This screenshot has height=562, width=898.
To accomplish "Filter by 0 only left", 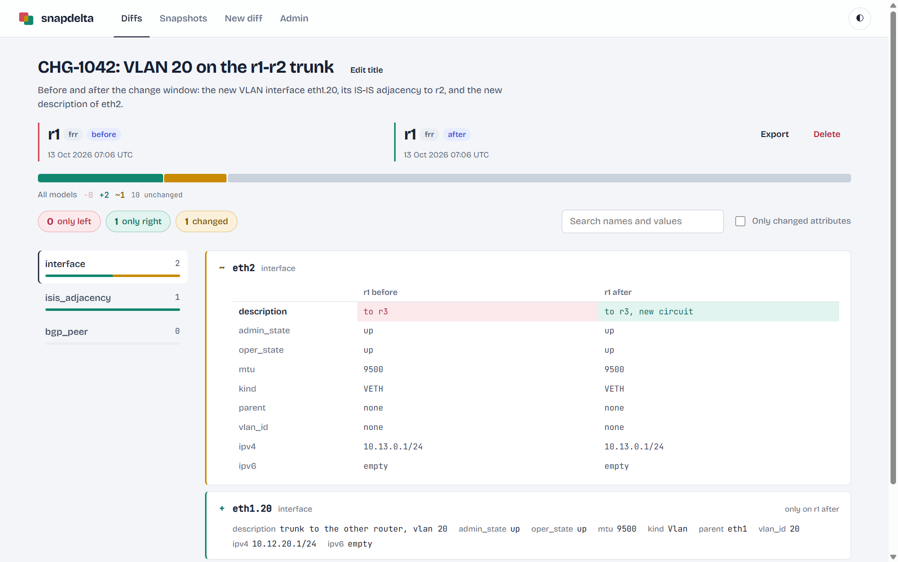I will (69, 221).
